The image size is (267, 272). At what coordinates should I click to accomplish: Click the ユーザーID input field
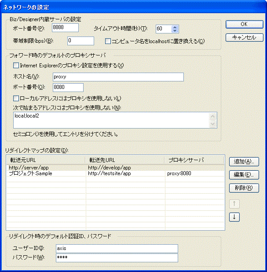pos(117,249)
